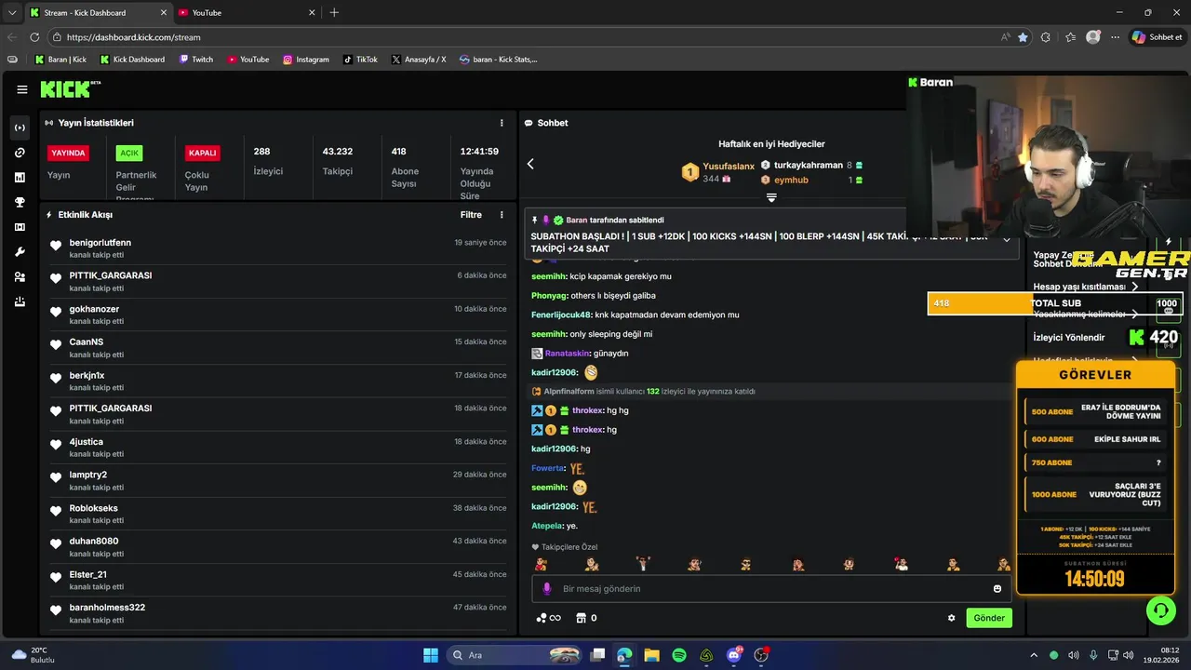Open the browser profile avatar

(x=1092, y=37)
